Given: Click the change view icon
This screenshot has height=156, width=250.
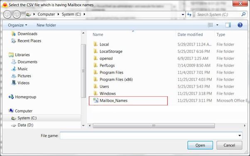Looking at the screenshot, I should click(210, 25).
